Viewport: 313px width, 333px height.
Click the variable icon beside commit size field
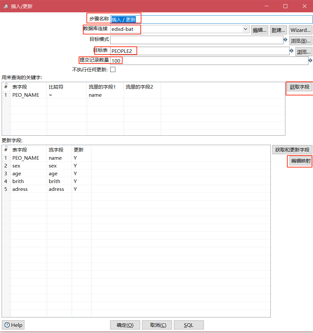pyautogui.click(x=310, y=60)
